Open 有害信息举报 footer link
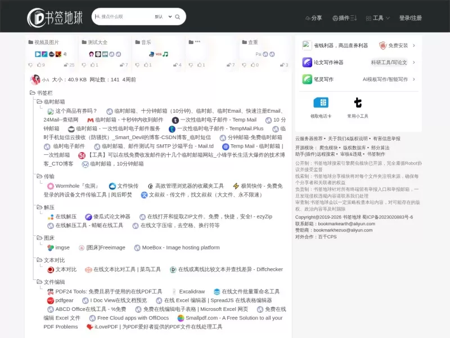 point(386,139)
